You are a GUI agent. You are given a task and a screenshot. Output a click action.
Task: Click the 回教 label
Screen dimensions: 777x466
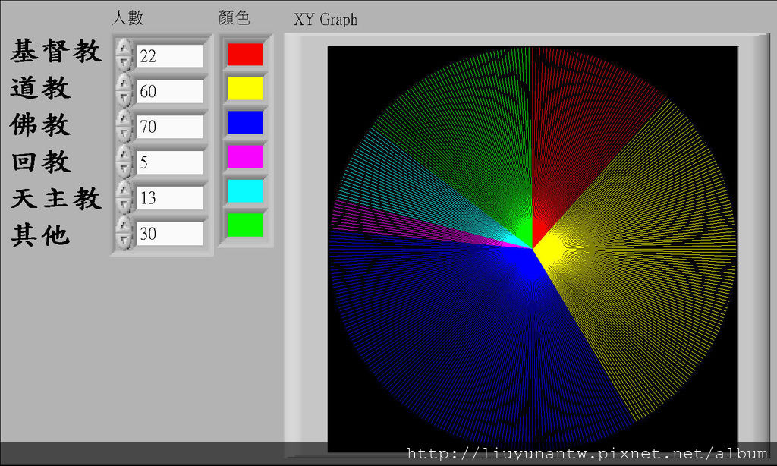tap(41, 162)
